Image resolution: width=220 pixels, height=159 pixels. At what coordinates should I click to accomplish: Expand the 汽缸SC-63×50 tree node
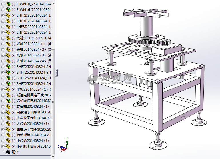[3, 38]
